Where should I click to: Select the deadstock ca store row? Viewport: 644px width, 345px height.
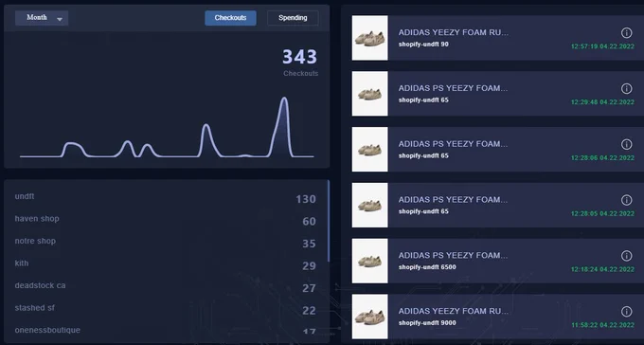pyautogui.click(x=166, y=286)
